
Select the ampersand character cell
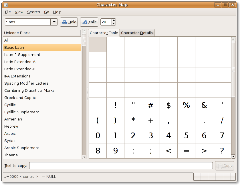pos(204,105)
